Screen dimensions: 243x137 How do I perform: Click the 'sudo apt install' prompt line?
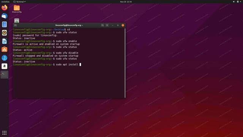[47, 64]
